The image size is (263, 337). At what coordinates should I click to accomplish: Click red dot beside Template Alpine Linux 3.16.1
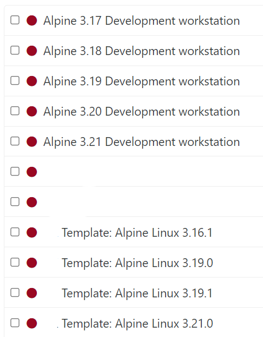point(32,232)
